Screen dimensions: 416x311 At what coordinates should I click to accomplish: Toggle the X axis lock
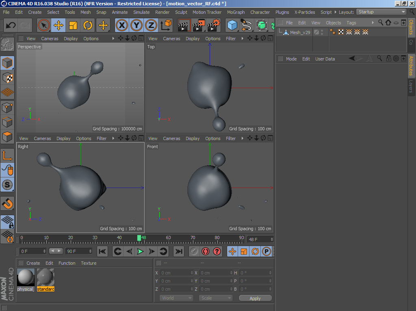(x=121, y=26)
